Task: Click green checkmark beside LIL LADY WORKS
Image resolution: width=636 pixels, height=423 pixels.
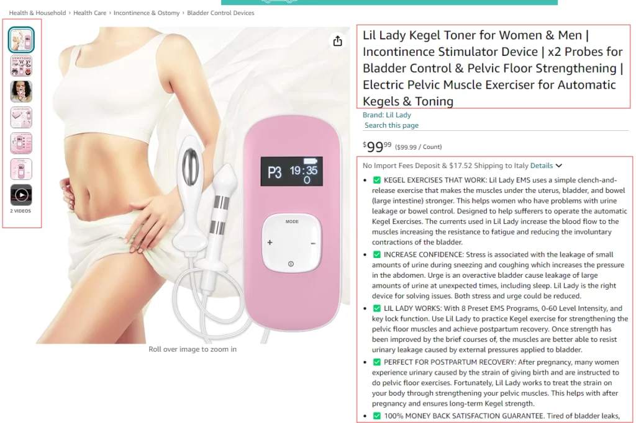Action: (377, 308)
